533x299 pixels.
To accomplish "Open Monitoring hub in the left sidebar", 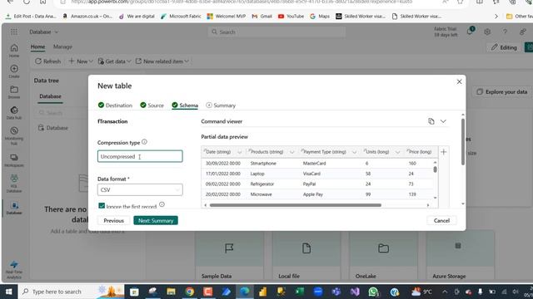I will coord(14,135).
